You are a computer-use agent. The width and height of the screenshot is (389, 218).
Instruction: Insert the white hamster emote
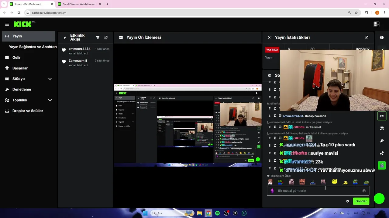pos(291,182)
